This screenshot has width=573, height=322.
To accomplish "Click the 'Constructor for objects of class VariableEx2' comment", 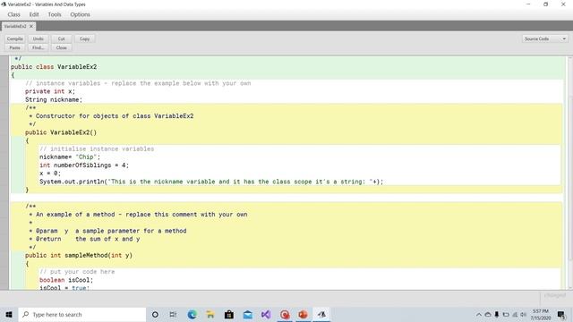I will pyautogui.click(x=111, y=116).
